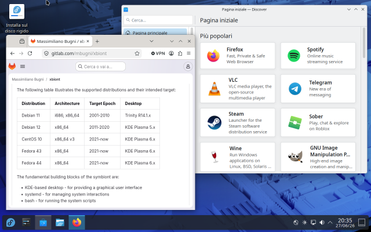Open the Firefox hamburger application menu
This screenshot has width=371, height=232.
(188, 53)
